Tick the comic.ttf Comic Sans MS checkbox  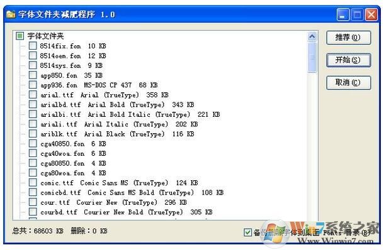click(x=33, y=183)
